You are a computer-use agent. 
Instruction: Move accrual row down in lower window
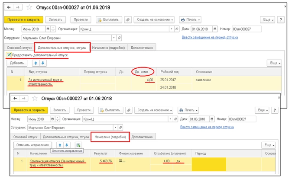67,145
